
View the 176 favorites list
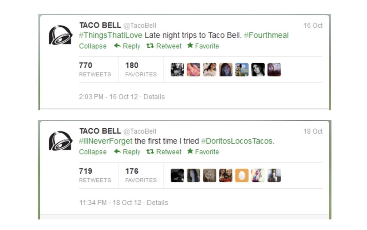(x=141, y=175)
